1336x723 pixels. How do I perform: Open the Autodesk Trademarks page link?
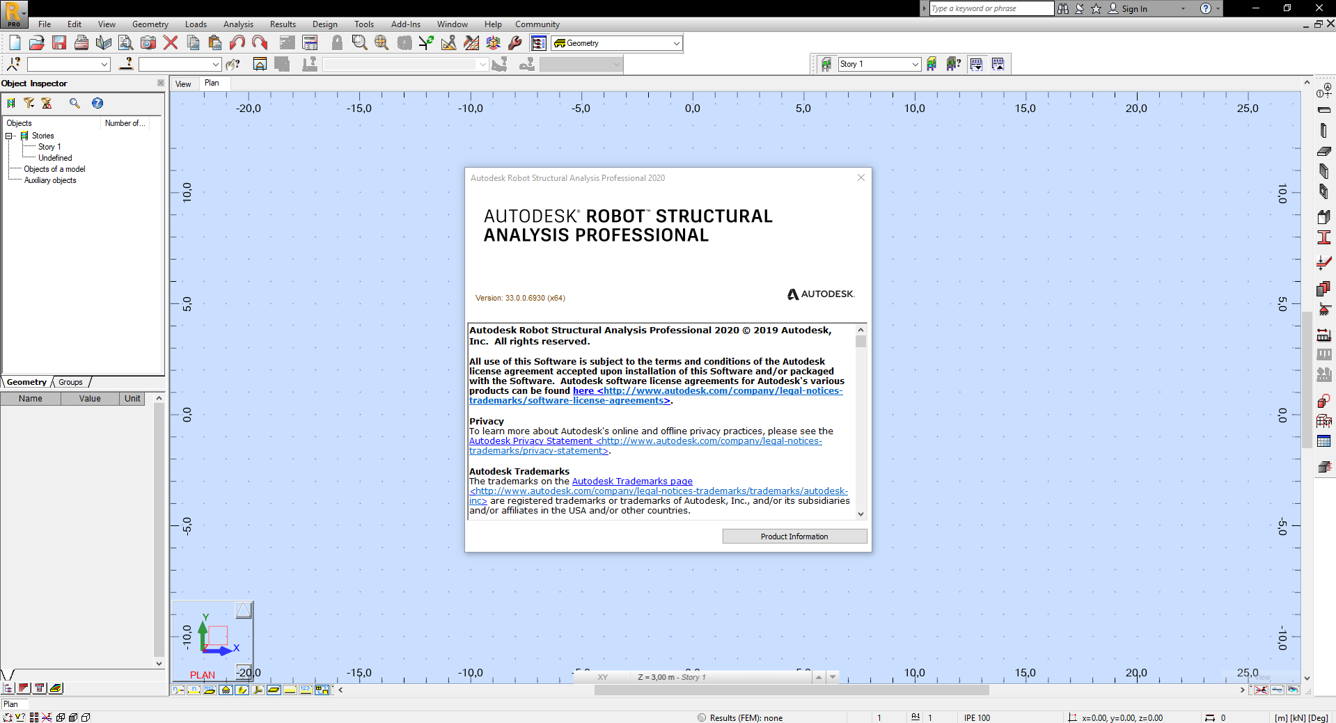pyautogui.click(x=632, y=481)
